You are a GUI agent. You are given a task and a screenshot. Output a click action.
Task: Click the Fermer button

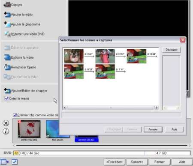pyautogui.click(x=160, y=162)
